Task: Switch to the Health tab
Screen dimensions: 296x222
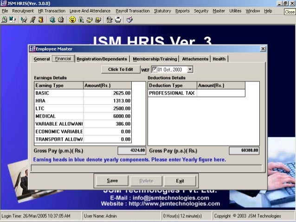Action: pos(219,59)
